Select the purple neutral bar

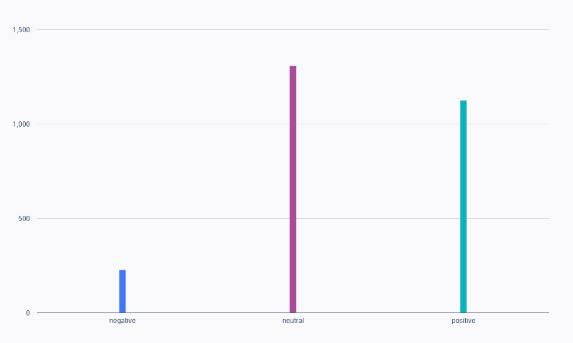click(293, 189)
